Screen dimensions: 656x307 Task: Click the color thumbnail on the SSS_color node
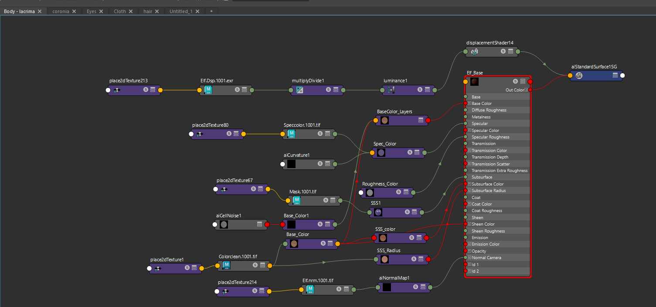[384, 238]
